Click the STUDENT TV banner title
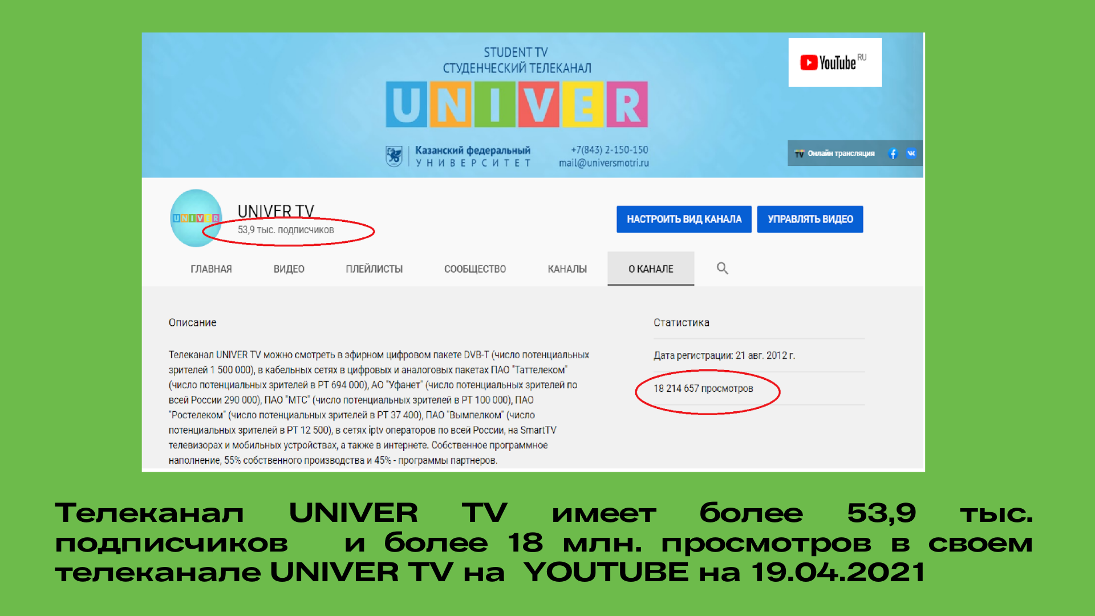Screen dimensions: 1095x616 [516, 52]
